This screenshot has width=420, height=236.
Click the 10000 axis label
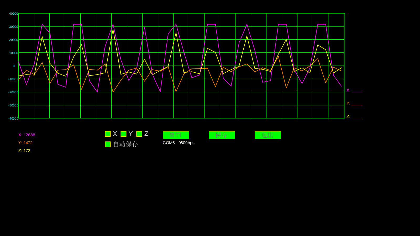(x=14, y=53)
